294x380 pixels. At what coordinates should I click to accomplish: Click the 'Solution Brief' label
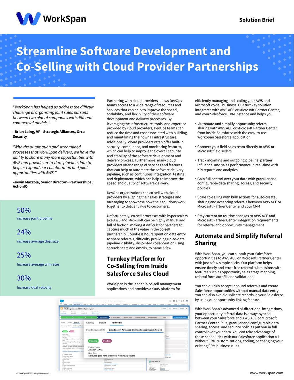(x=257, y=20)
